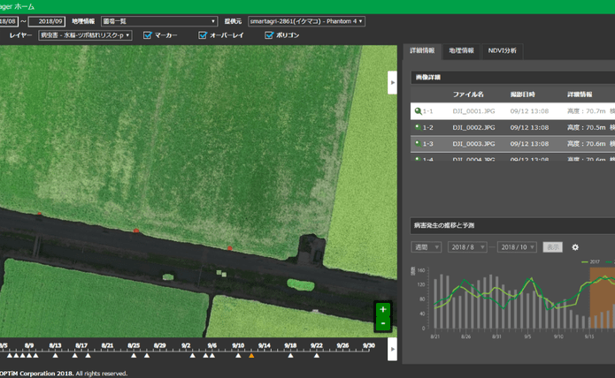This screenshot has height=378, width=615.
Task: Click 高度：70.5m in row 1-2
Action: tap(586, 127)
